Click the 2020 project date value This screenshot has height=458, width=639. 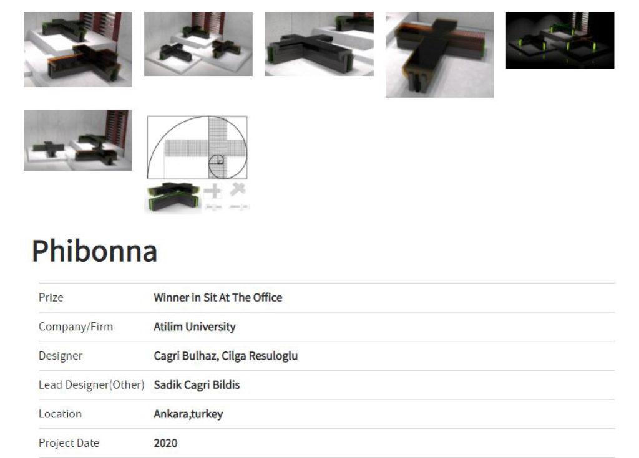[x=165, y=443]
